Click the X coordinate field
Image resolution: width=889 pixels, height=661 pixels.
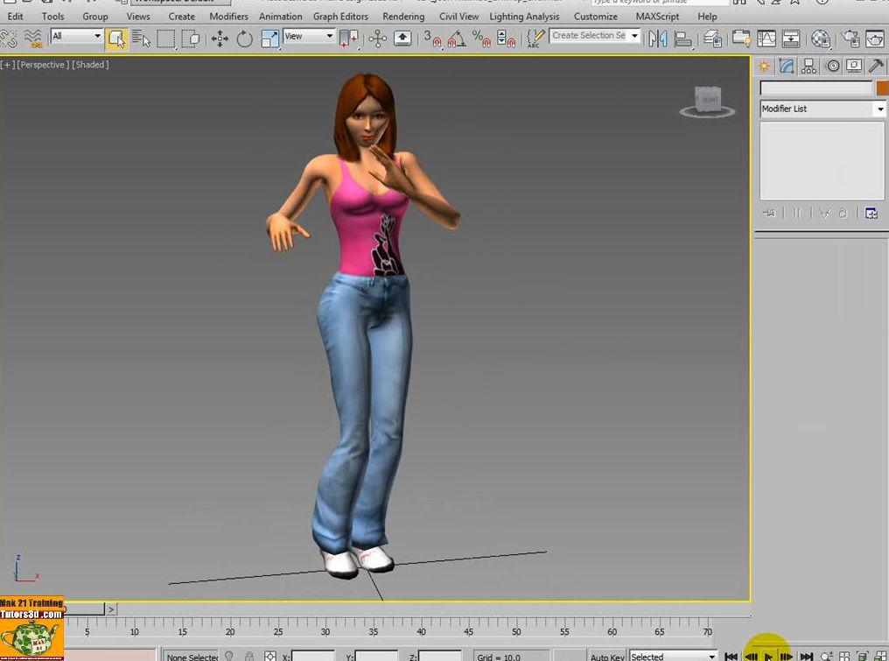(312, 657)
